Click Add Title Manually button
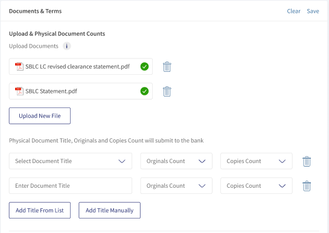This screenshot has width=329, height=233. point(109,210)
